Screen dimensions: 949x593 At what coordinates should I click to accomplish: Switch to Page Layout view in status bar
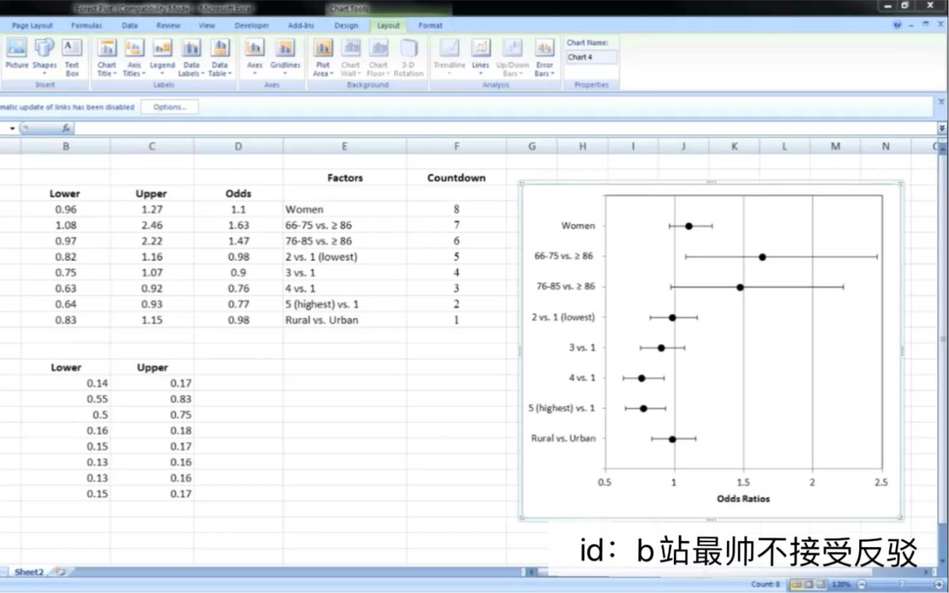(808, 585)
